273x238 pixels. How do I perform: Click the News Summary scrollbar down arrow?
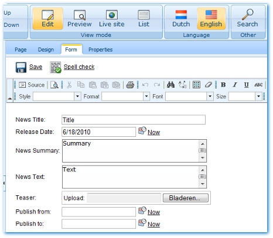(203, 158)
